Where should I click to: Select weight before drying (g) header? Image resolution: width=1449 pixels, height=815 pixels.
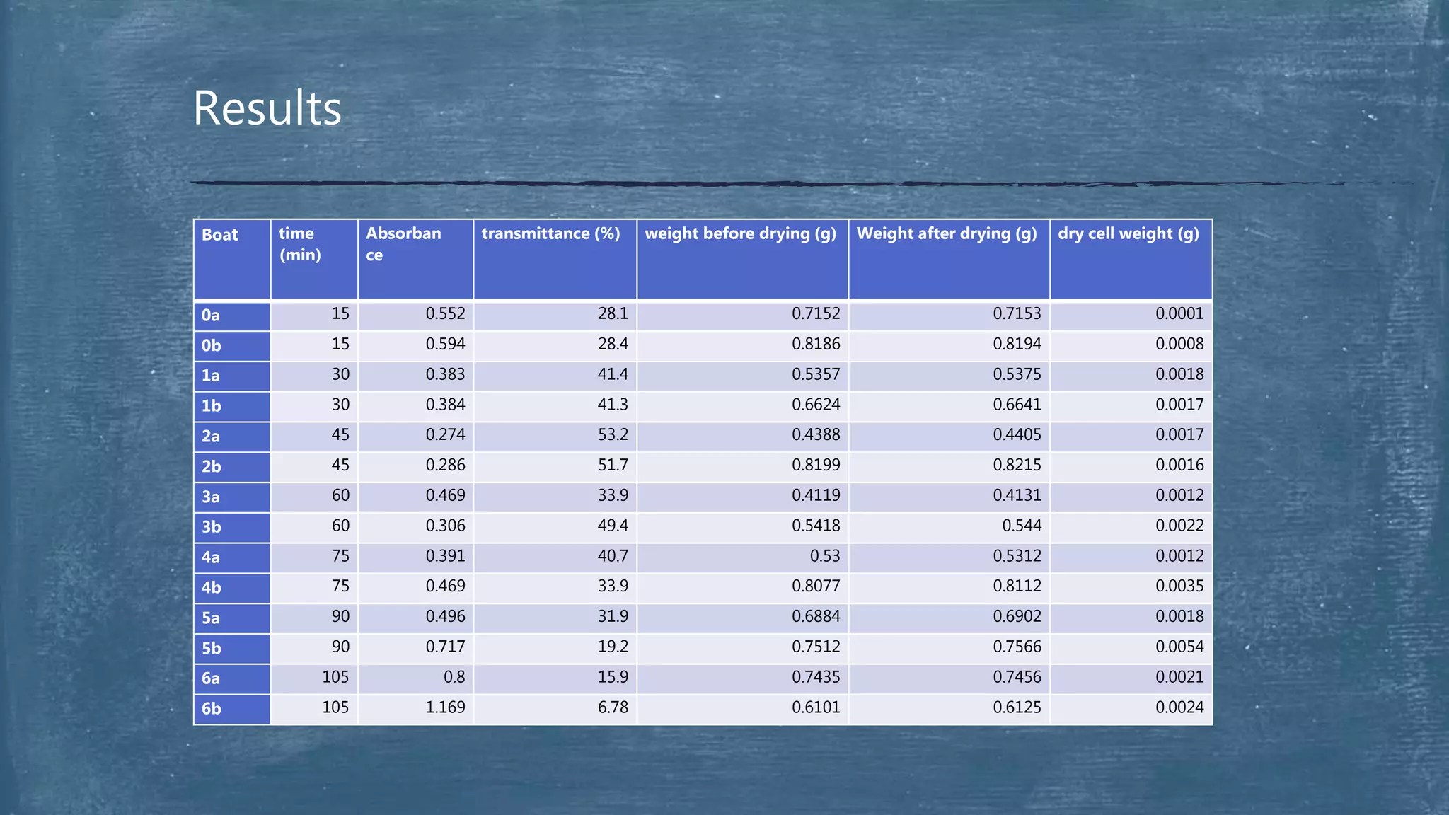[x=740, y=233]
